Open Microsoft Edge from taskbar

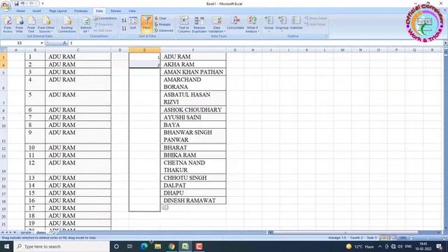tap(143, 246)
